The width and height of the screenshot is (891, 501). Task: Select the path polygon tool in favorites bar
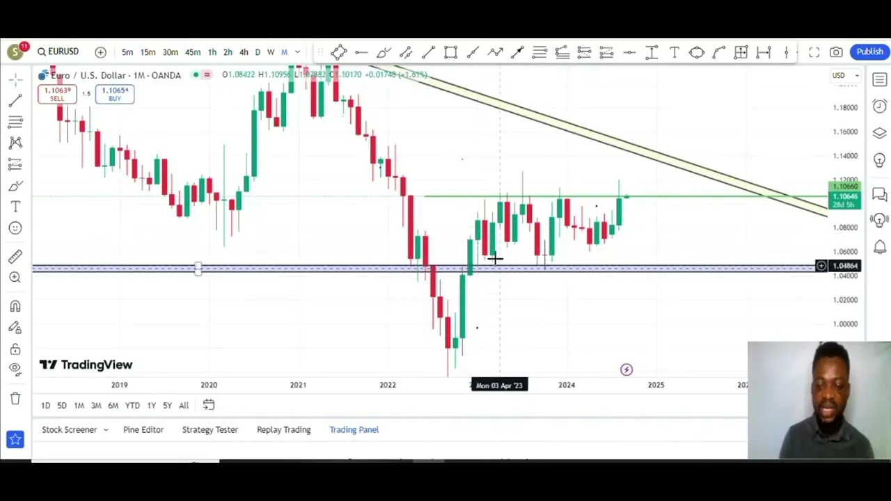[338, 52]
